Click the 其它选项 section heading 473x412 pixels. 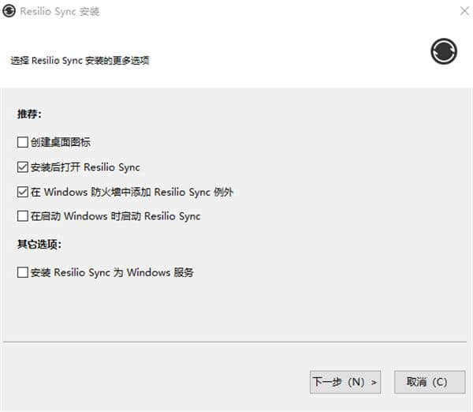pyautogui.click(x=39, y=244)
